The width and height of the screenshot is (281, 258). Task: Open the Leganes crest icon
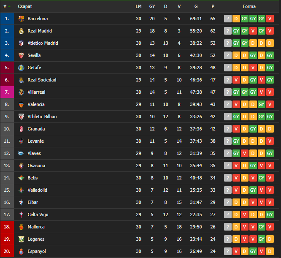click(21, 239)
